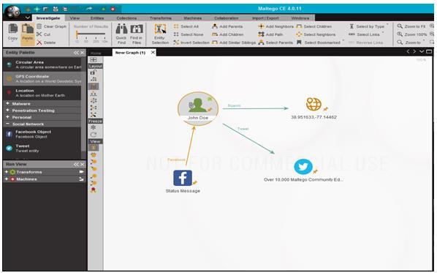Click the Find in Files icon

click(137, 29)
